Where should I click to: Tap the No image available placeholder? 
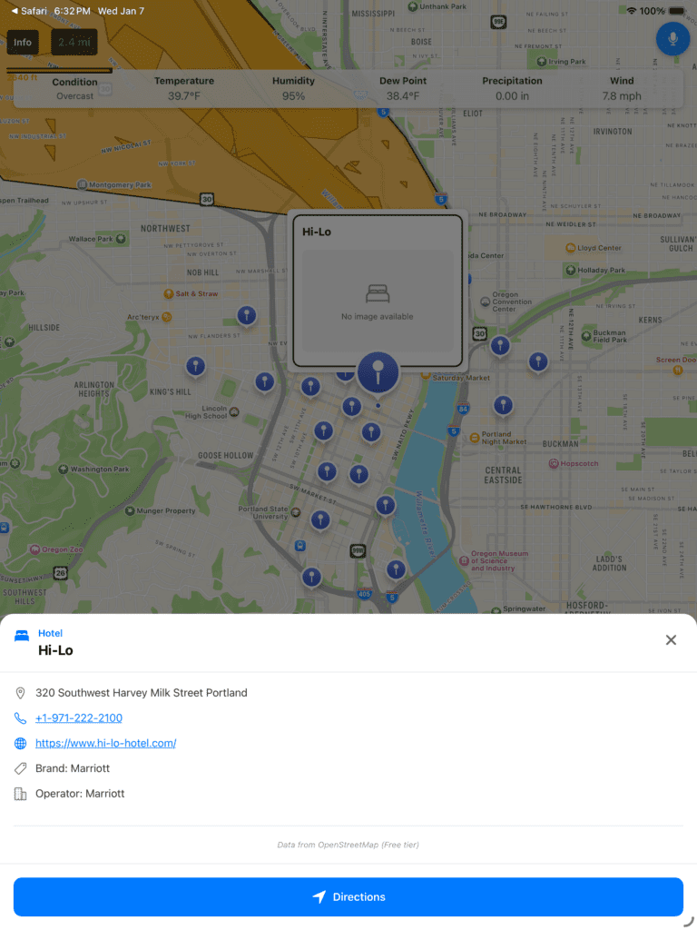pyautogui.click(x=377, y=301)
